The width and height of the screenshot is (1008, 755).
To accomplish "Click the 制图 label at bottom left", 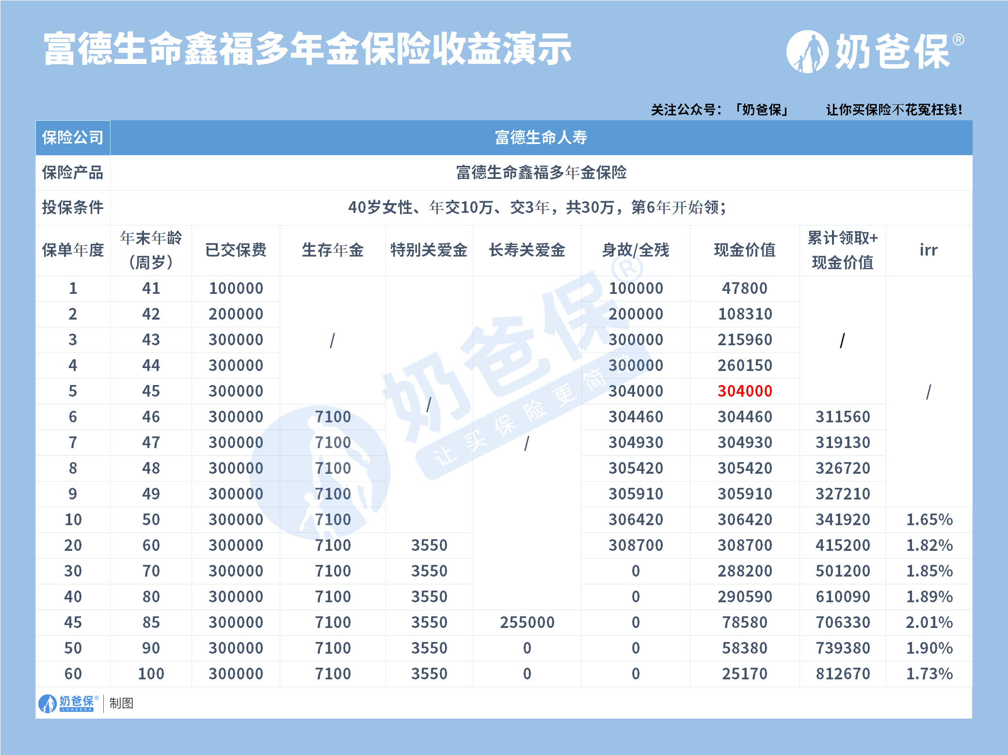I will pyautogui.click(x=121, y=703).
